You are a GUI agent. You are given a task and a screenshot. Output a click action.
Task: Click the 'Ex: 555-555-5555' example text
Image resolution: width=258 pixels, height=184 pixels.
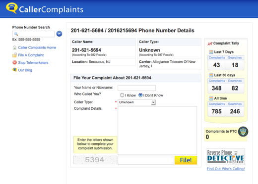(x=26, y=40)
